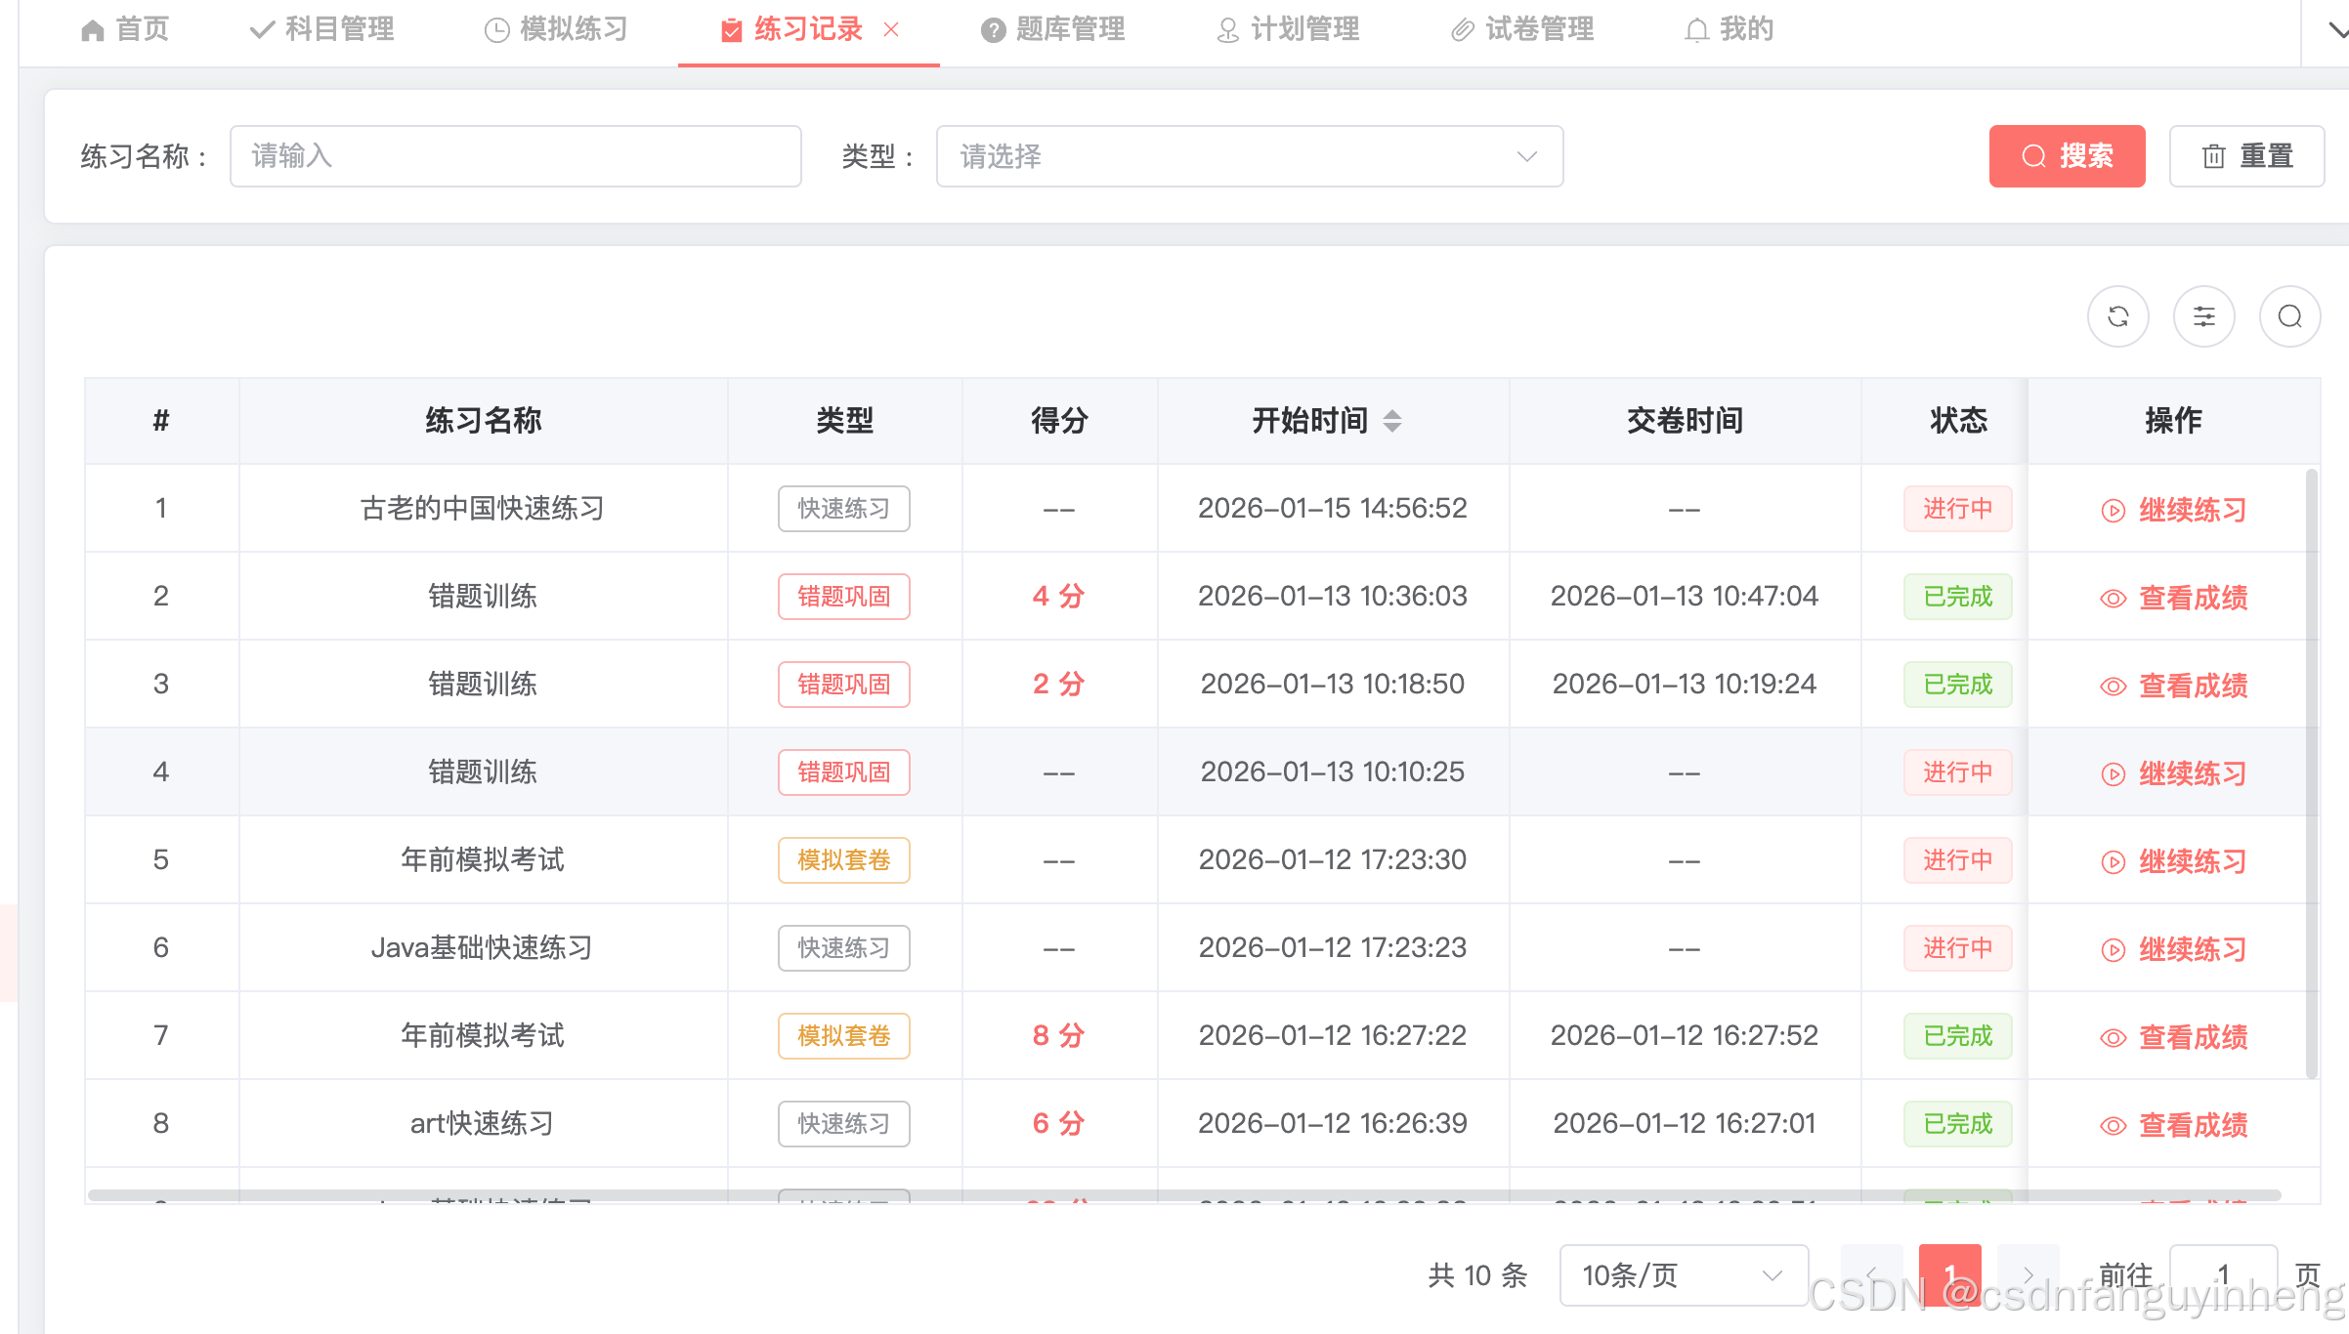Sort by 开始时间 column arrows
Screen dimensions: 2349x1334
point(1392,421)
